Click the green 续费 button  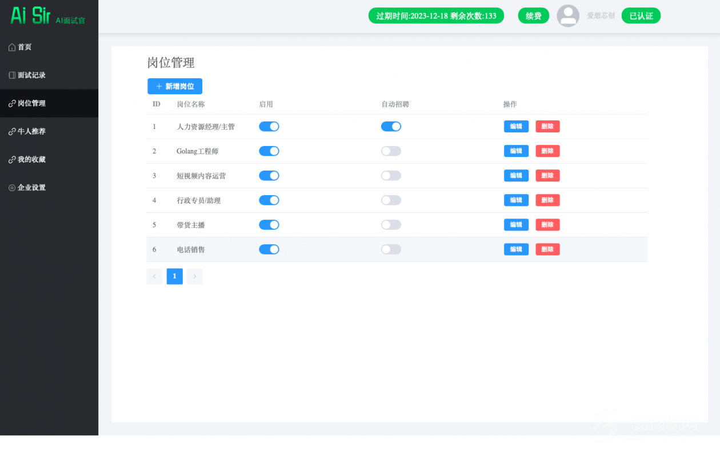pos(533,16)
